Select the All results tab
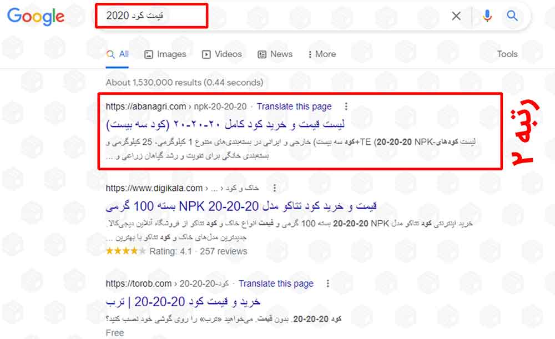The width and height of the screenshot is (555, 339). [118, 54]
